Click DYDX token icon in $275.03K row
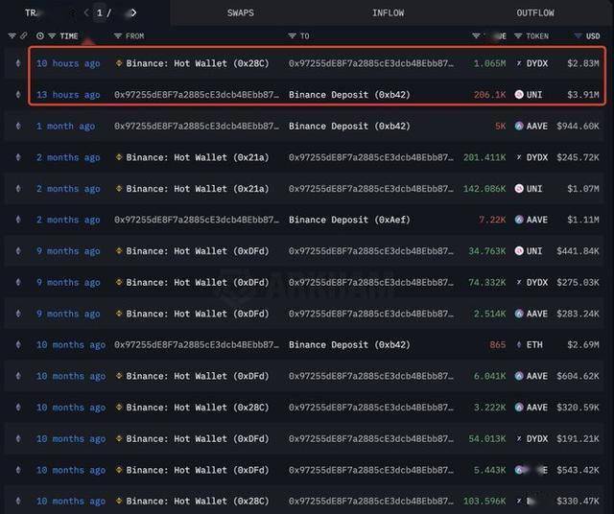614x514 pixels. (519, 282)
